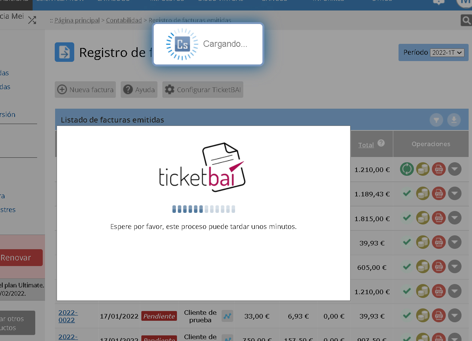Open Configurar TicketBAI settings

click(203, 90)
